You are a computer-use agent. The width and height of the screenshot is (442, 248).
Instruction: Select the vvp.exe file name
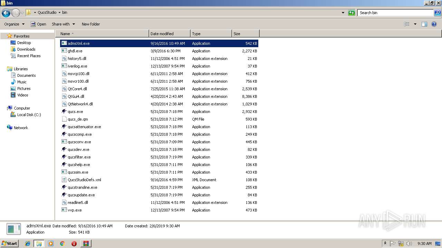tap(75, 210)
